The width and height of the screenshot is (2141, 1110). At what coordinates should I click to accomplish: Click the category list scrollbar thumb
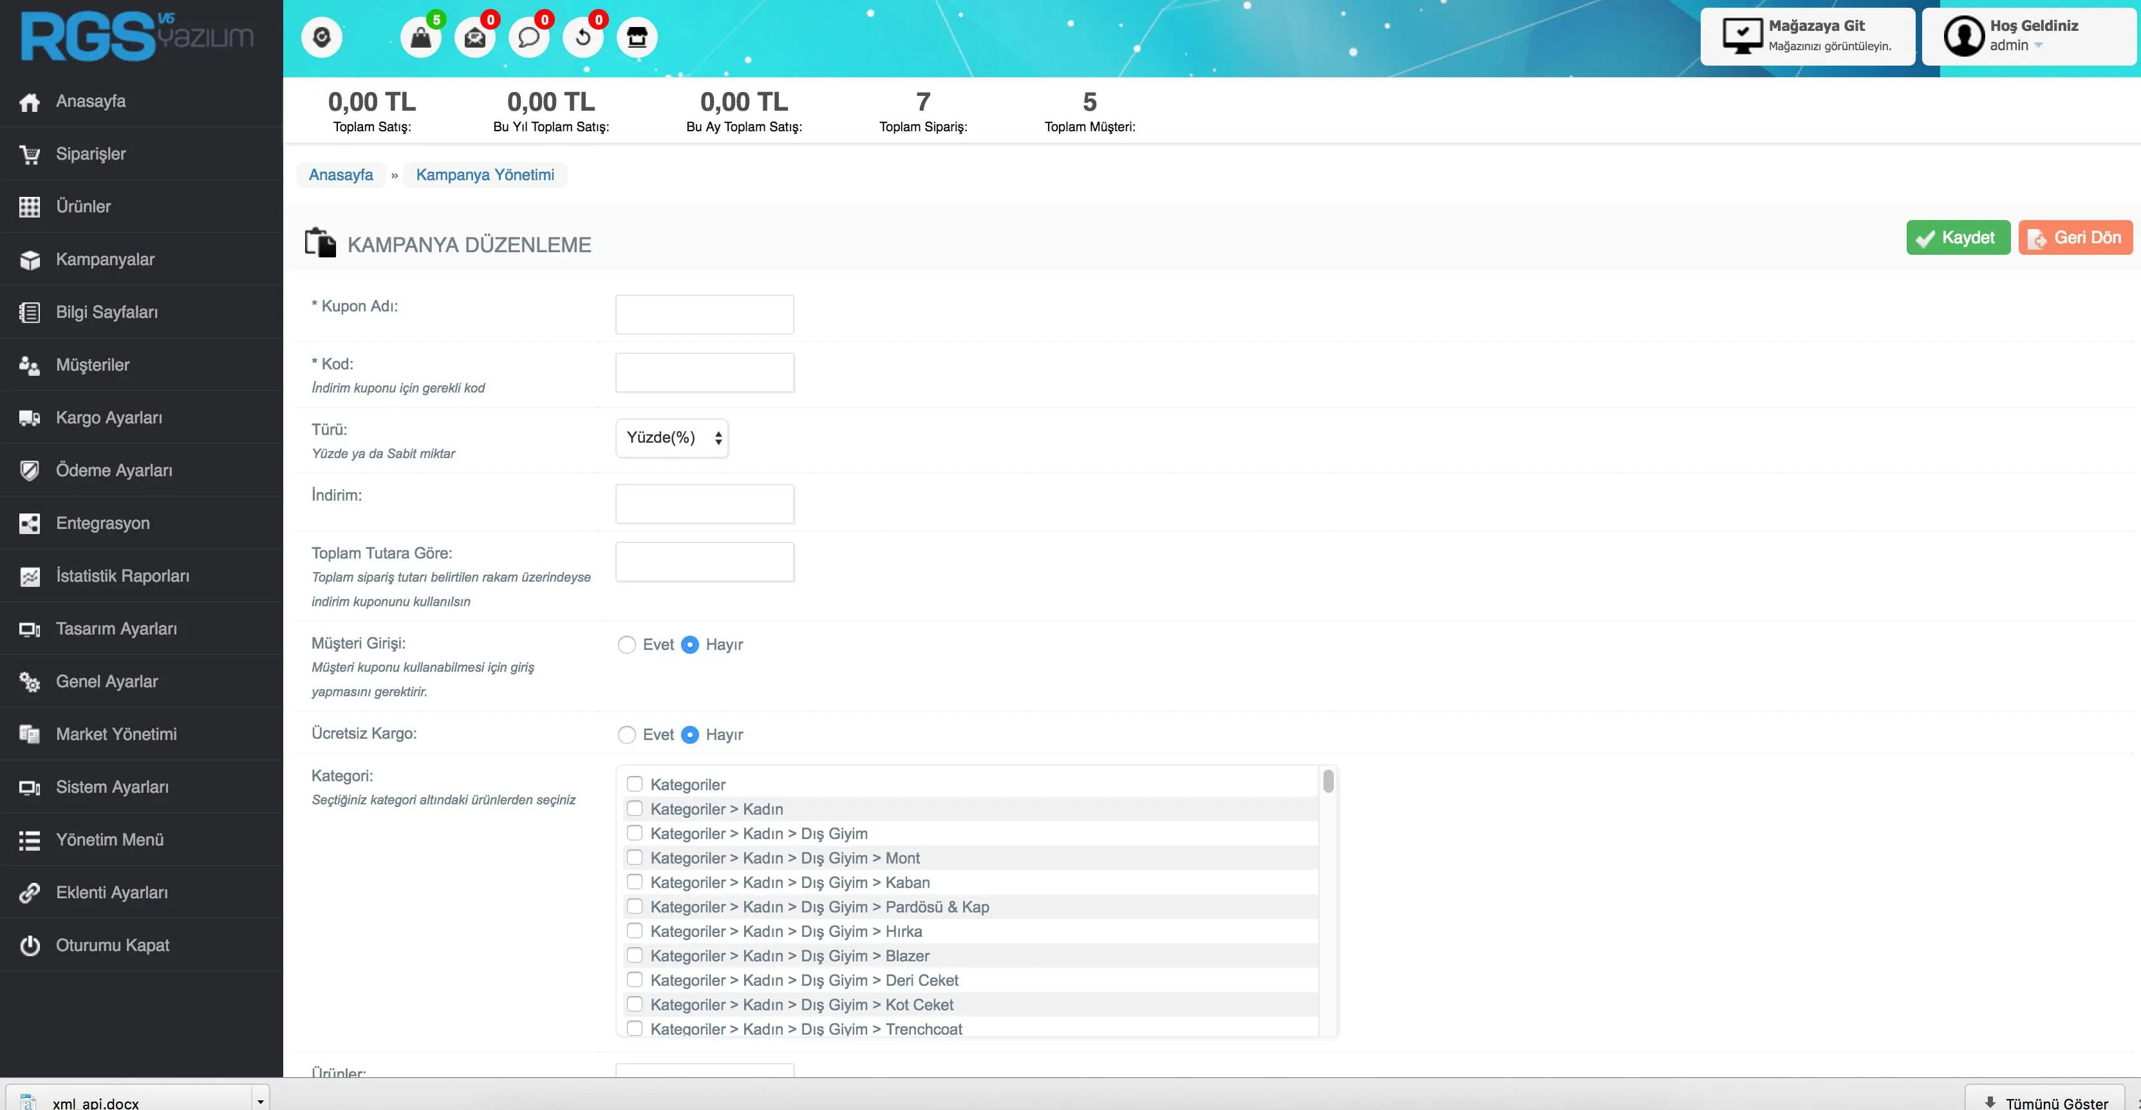(x=1328, y=781)
